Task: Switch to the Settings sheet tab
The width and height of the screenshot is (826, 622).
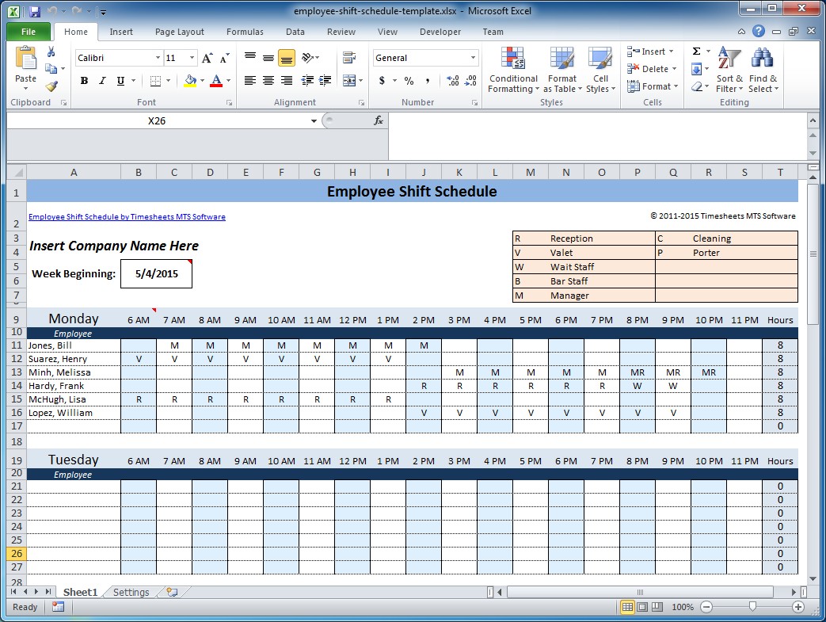Action: [x=131, y=592]
